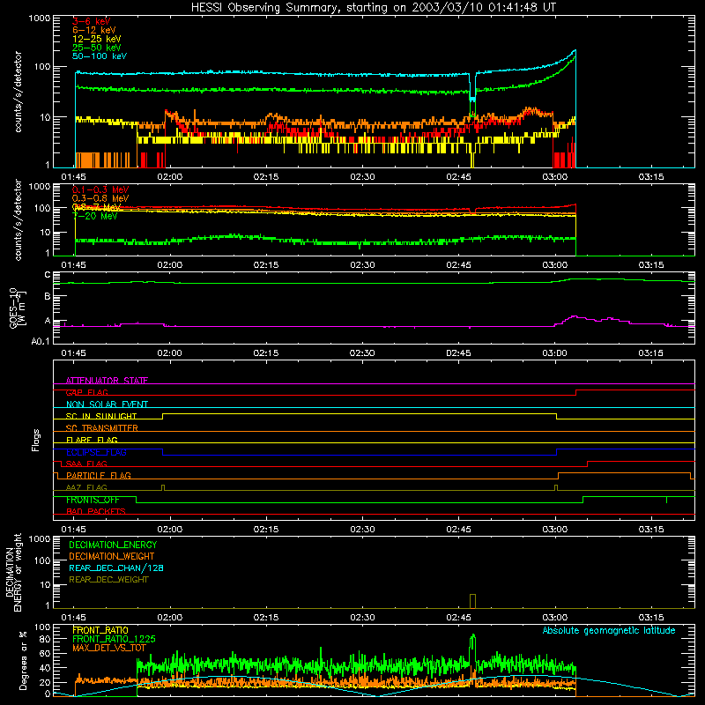Click the vertical Flags axis label
Image resolution: width=705 pixels, height=705 pixels.
pyautogui.click(x=36, y=440)
